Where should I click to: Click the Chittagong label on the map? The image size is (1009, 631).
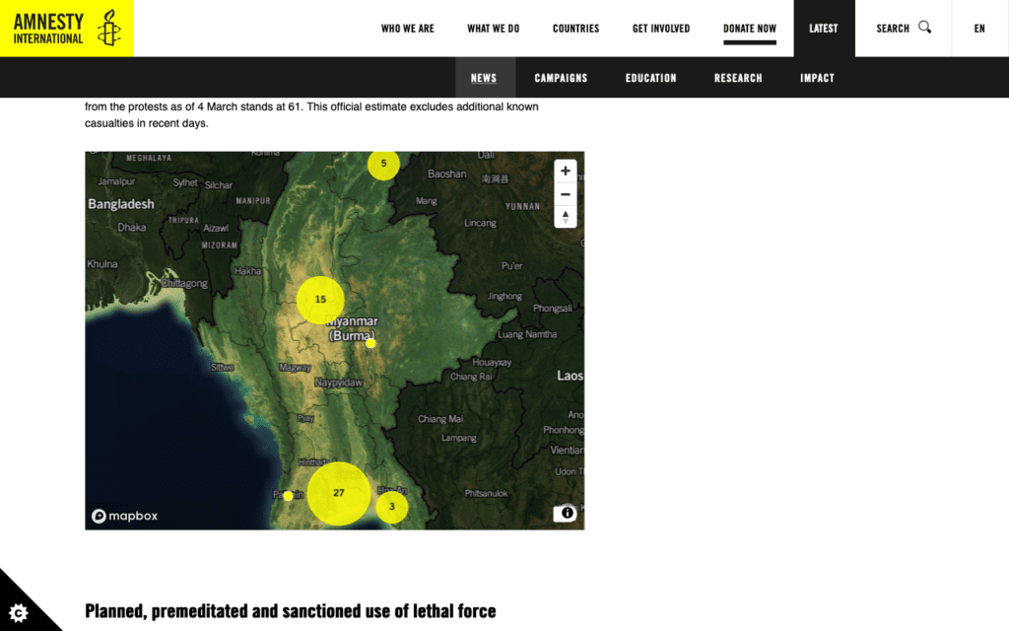click(x=184, y=283)
